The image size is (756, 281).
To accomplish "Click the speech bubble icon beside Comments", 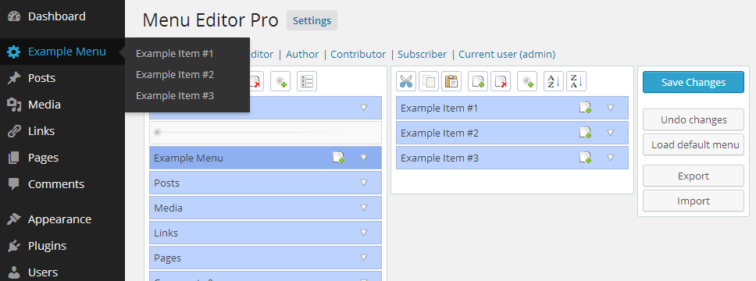I will pos(15,184).
